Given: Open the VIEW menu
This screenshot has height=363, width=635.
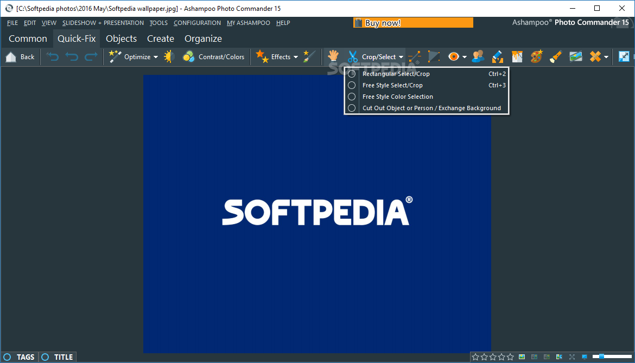Looking at the screenshot, I should point(49,23).
